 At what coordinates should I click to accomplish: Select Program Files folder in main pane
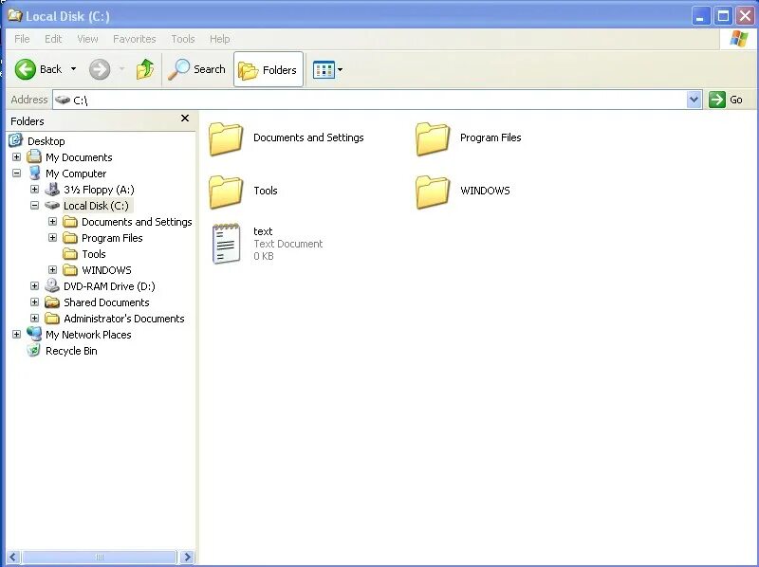click(x=433, y=138)
